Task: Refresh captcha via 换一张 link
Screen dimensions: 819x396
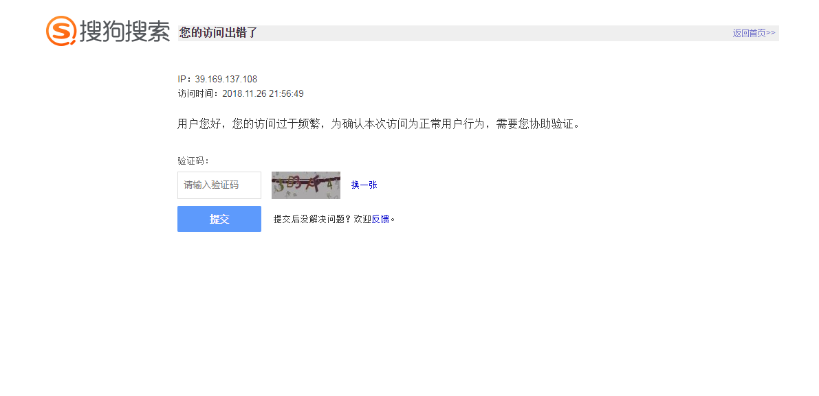Action: pos(364,185)
